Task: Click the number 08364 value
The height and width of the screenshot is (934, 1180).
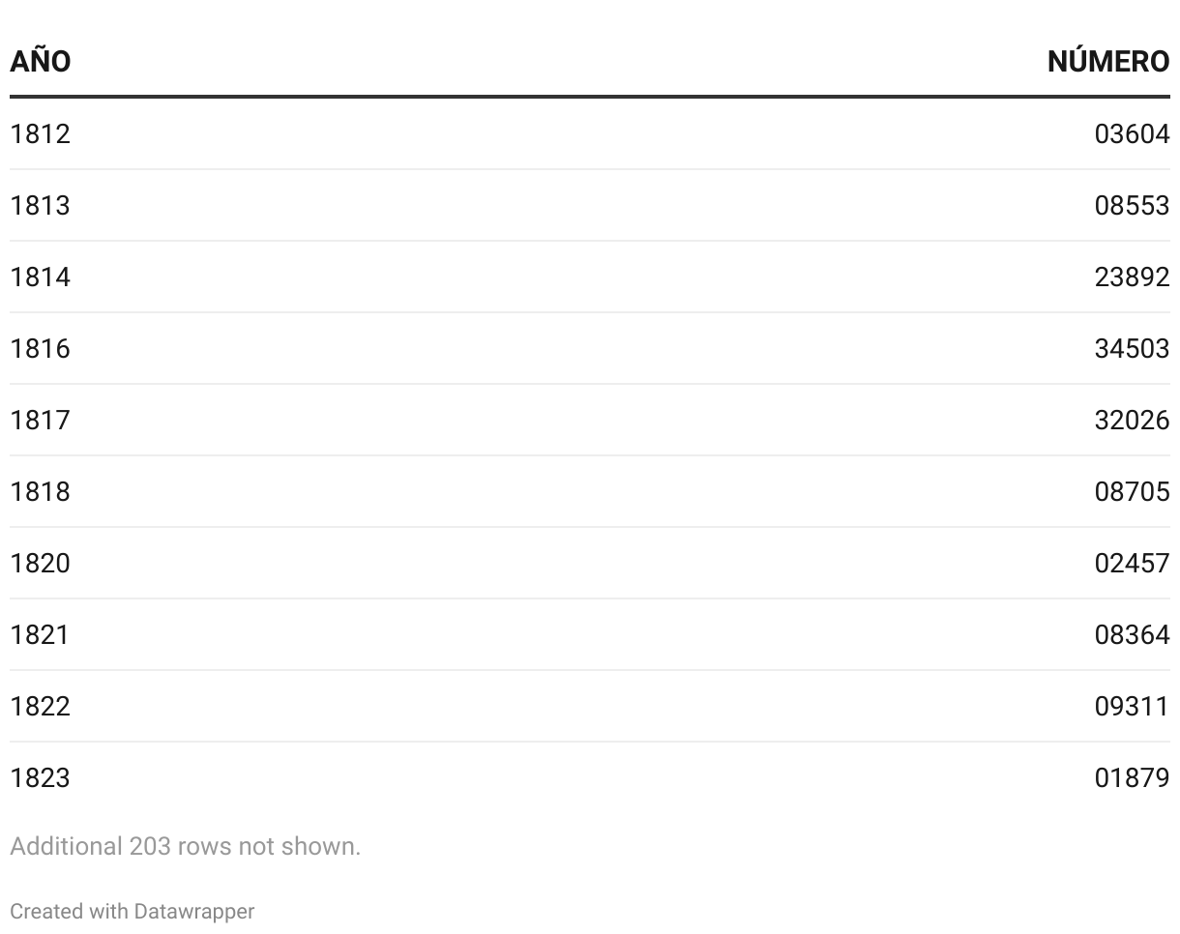Action: [1132, 634]
